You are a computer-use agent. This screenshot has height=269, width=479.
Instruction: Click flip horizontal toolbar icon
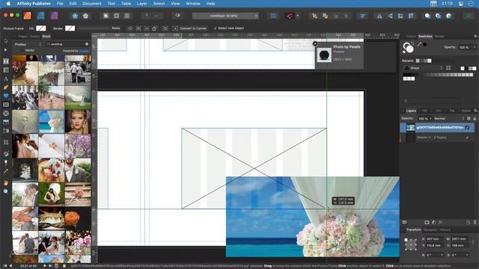[379, 16]
